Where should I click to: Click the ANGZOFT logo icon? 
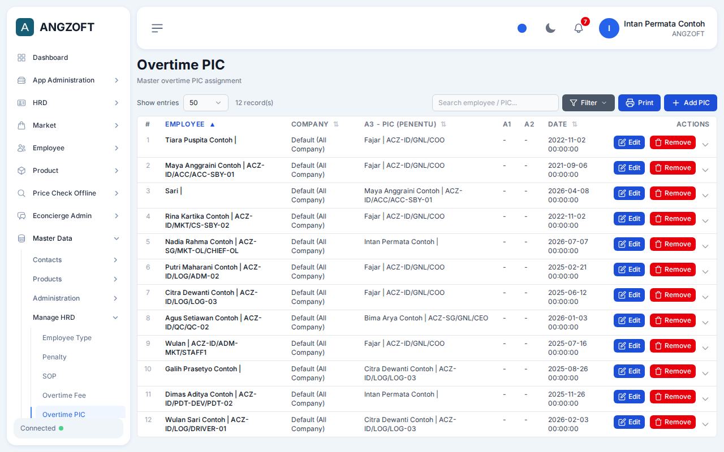25,27
